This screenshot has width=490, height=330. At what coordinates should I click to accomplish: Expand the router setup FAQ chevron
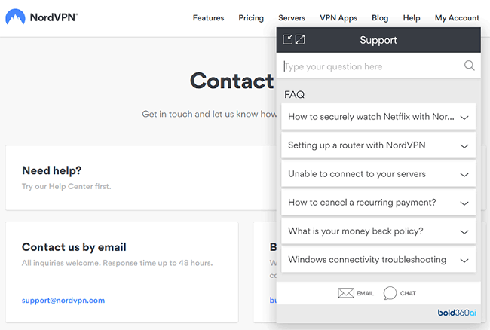coord(464,146)
